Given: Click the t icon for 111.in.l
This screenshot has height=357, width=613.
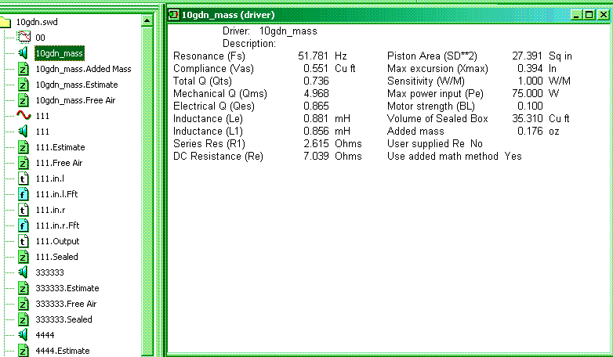Looking at the screenshot, I should pyautogui.click(x=24, y=178).
